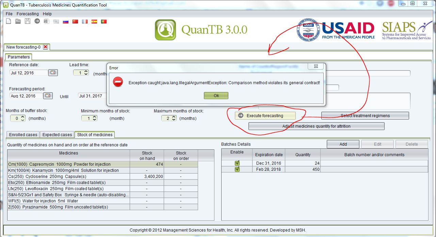Add a new batch with Add button
The image size is (436, 237).
343,144
